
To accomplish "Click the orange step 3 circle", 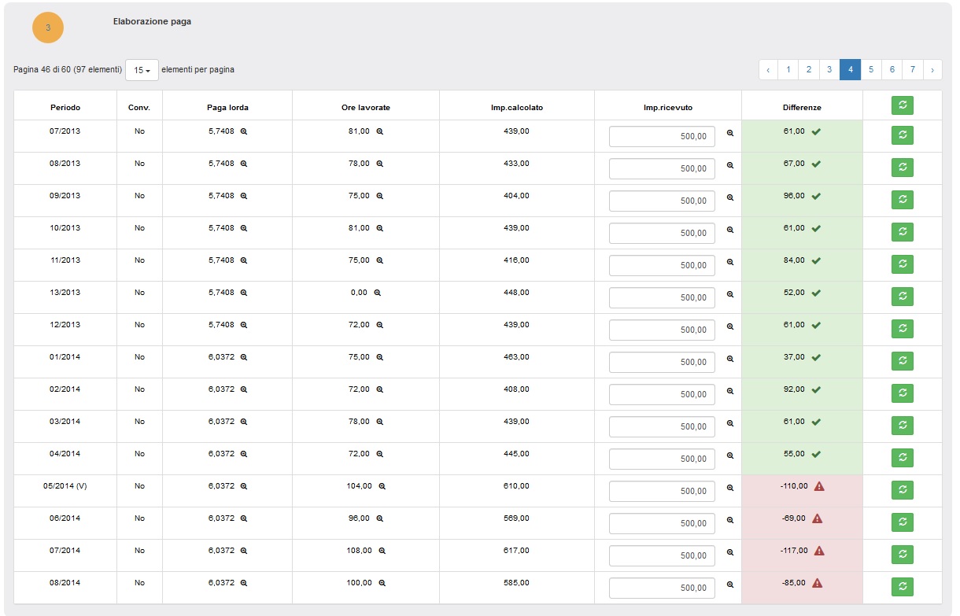I will [x=48, y=28].
